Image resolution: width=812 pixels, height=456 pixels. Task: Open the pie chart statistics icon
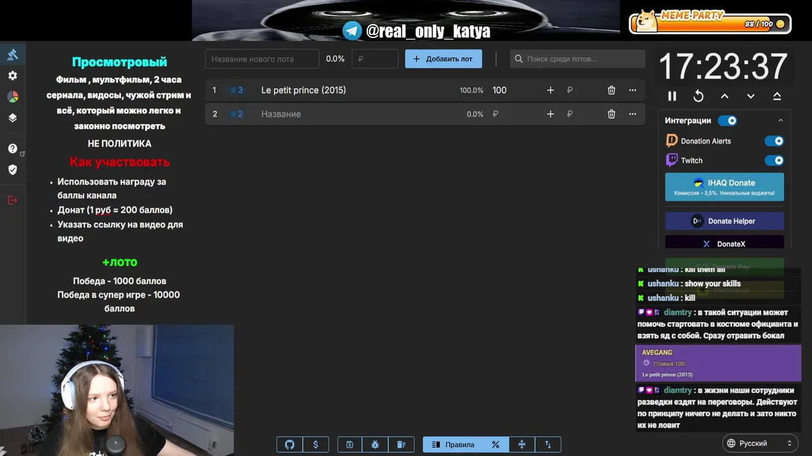click(x=13, y=97)
